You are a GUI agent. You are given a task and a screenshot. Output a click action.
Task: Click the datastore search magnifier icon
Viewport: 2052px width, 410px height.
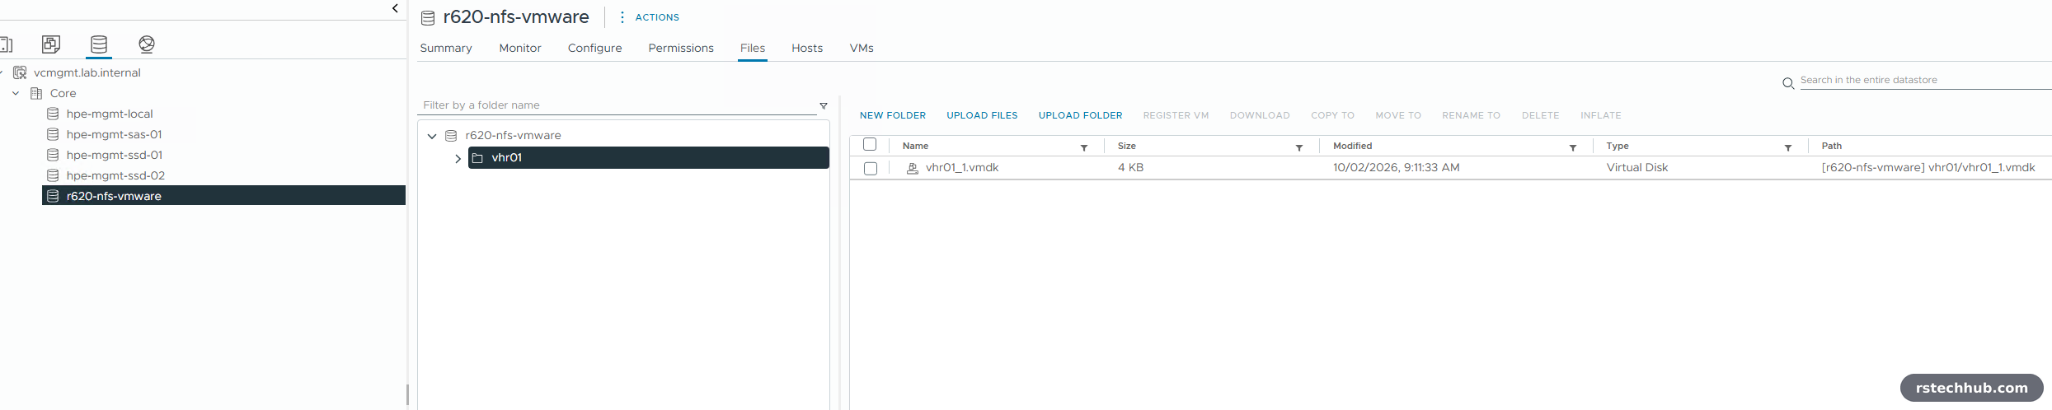1788,83
